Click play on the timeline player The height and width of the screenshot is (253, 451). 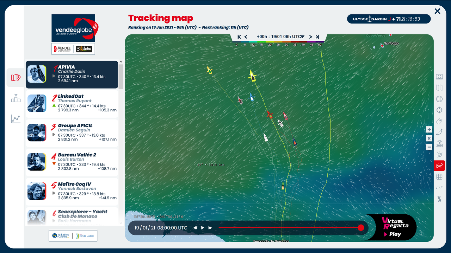(203, 228)
